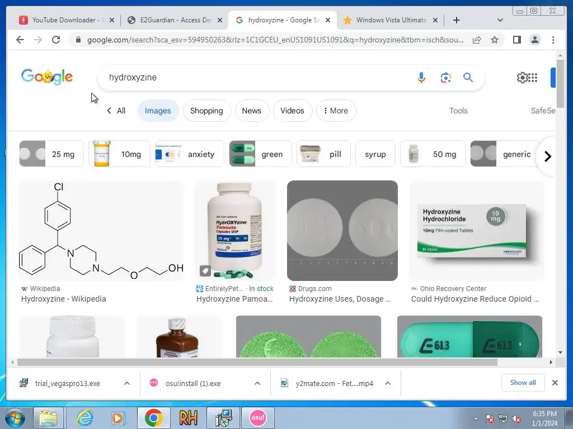573x429 pixels.
Task: Go back to All results
Action: click(116, 111)
